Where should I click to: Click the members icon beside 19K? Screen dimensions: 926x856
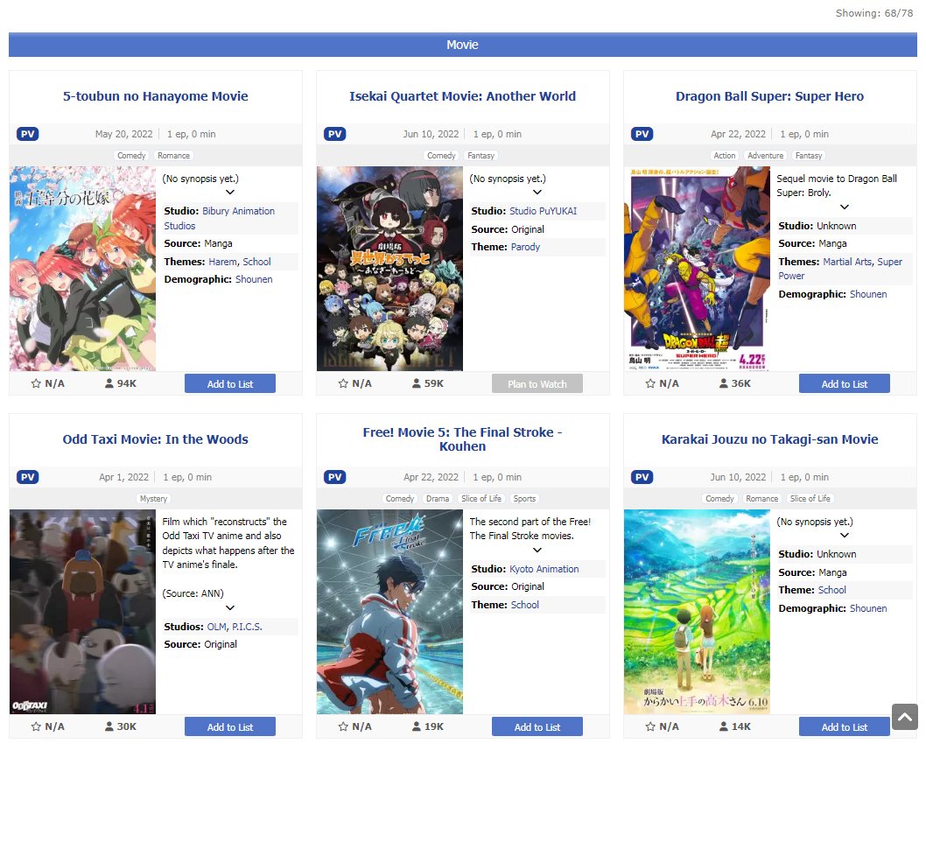(x=417, y=726)
